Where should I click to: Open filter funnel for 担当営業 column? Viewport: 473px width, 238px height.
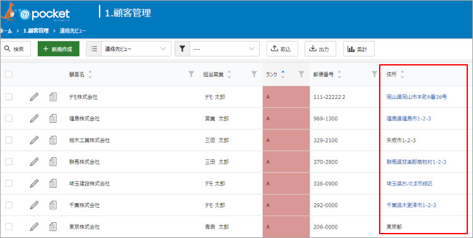[254, 74]
